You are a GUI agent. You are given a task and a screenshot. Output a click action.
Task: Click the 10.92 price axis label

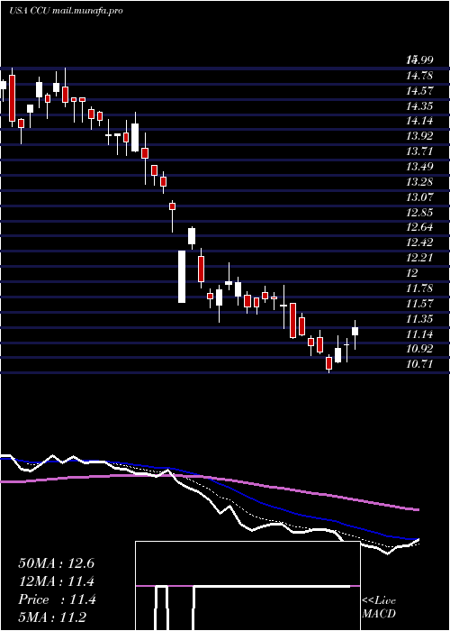pos(419,349)
